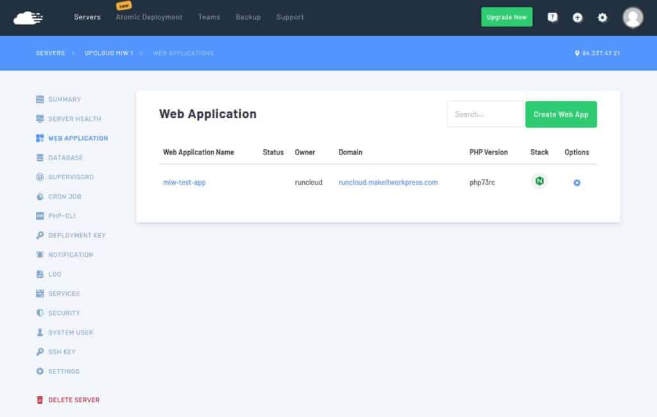Click the Owner column header
Viewport: 657px width, 417px height.
[x=305, y=152]
